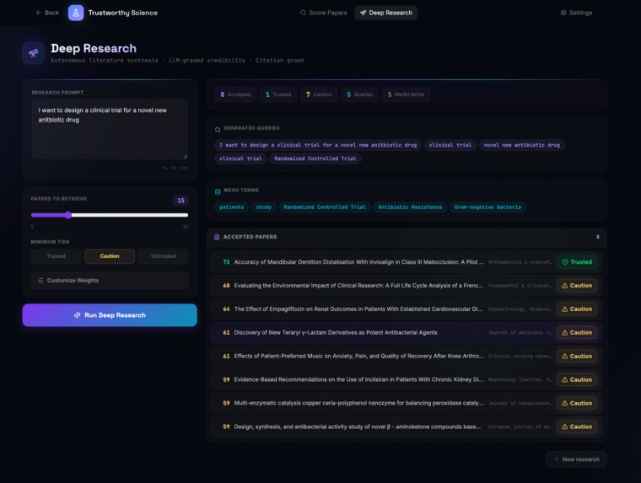Open the Settings page
Image resolution: width=641 pixels, height=483 pixels.
[576, 13]
